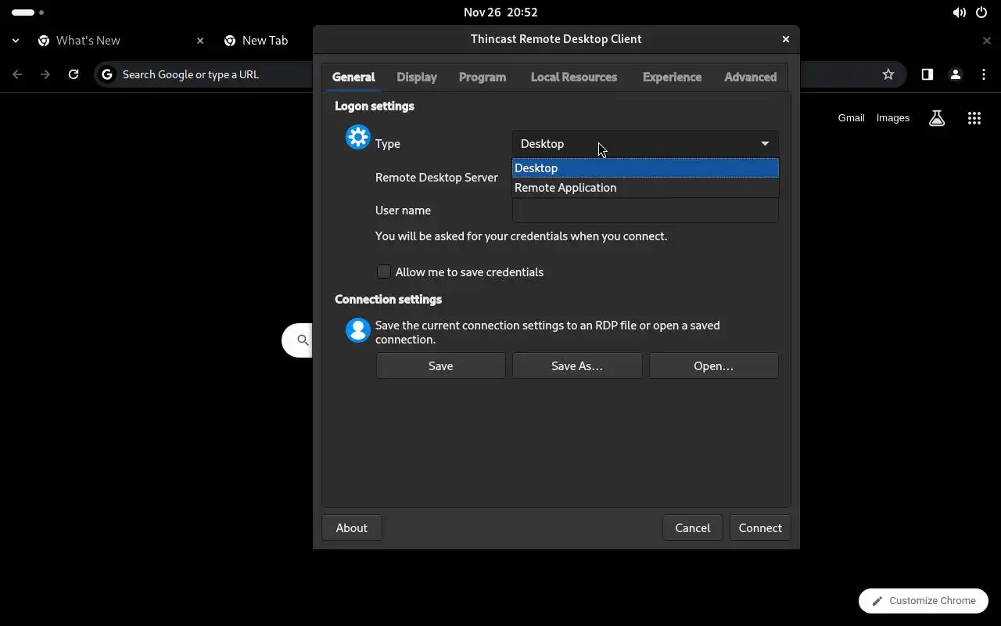Open Search Labs flask icon
The height and width of the screenshot is (626, 1001).
coord(937,118)
